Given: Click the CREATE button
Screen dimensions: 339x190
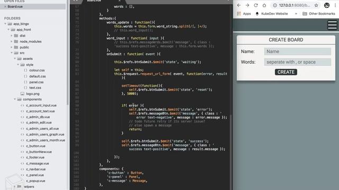Looking at the screenshot, I should pyautogui.click(x=286, y=72).
